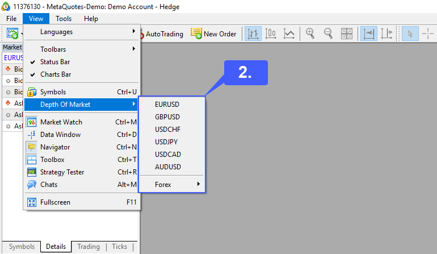Click the New Chart toolbar icon
The width and height of the screenshot is (437, 254).
click(x=12, y=34)
